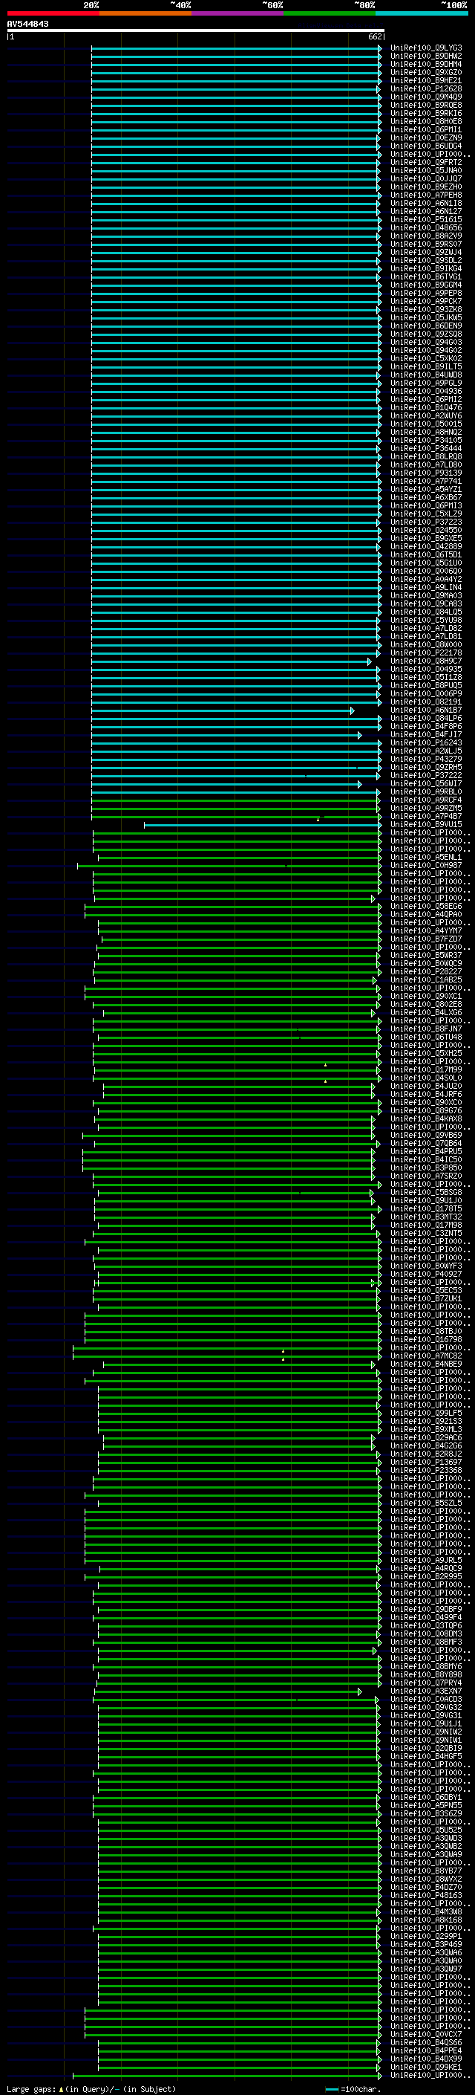Open hit UniRef100_B6TVG1
Image resolution: width=475 pixels, height=2095 pixels.
pyautogui.click(x=426, y=277)
